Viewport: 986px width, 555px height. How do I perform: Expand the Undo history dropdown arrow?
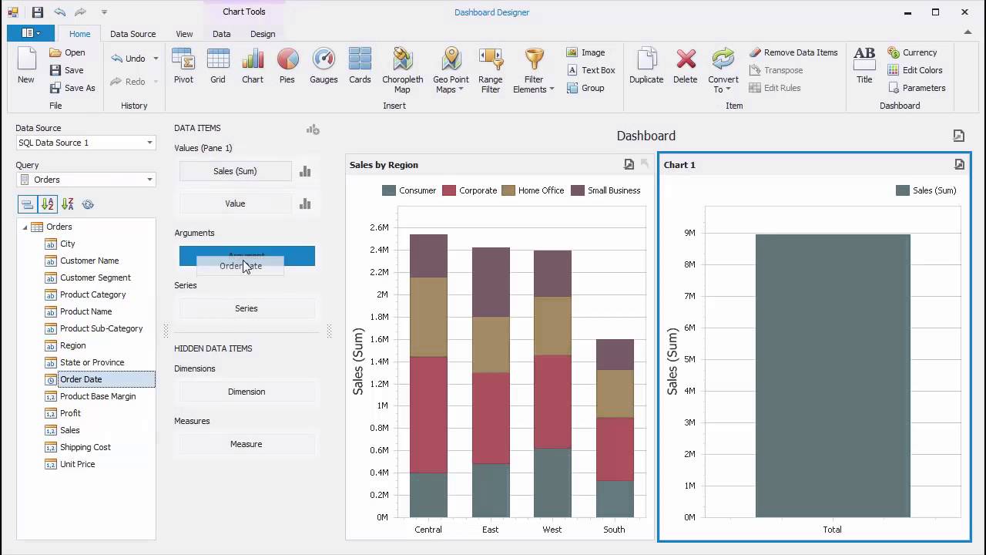point(156,59)
